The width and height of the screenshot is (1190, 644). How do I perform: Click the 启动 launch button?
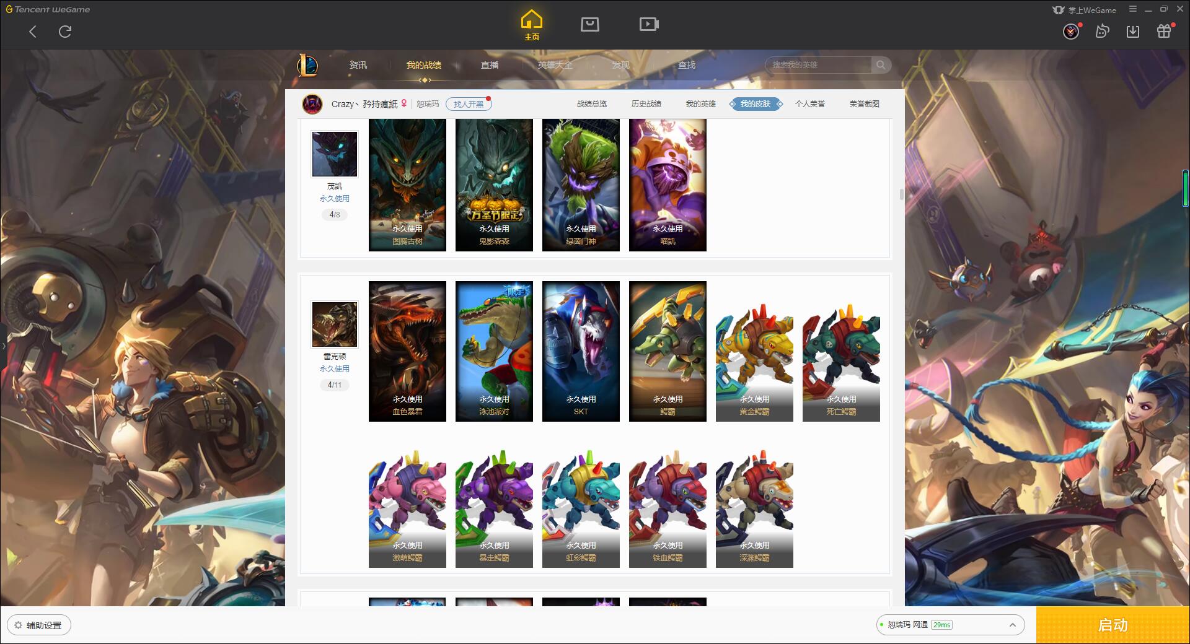[x=1113, y=625]
